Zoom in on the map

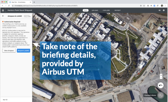[x=161, y=75]
